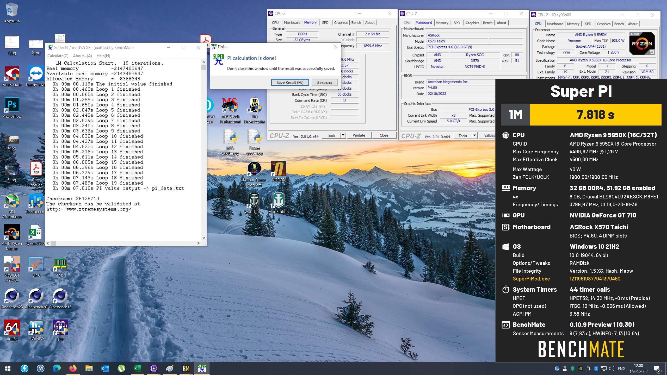Open the Help(H) menu in Super PI
This screenshot has height=375, width=667.
[x=103, y=56]
